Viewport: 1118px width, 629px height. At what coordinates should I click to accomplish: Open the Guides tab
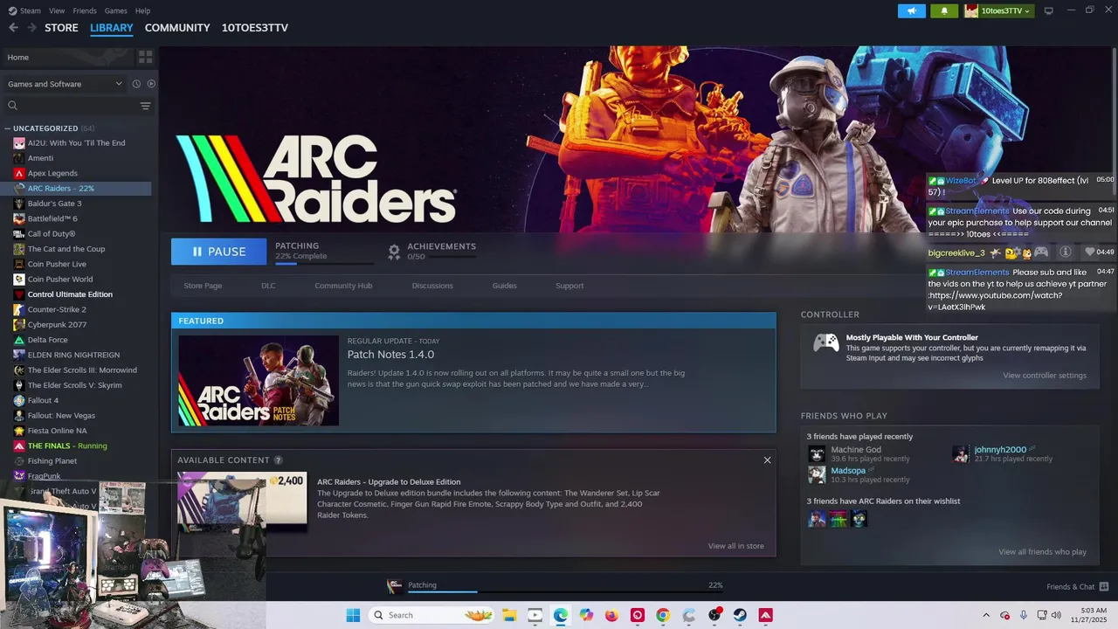tap(504, 286)
